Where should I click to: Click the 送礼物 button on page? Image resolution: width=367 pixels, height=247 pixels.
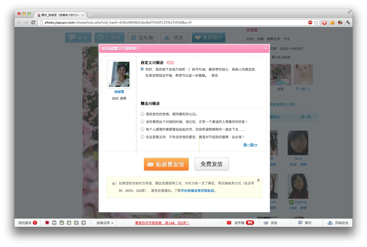point(142,38)
